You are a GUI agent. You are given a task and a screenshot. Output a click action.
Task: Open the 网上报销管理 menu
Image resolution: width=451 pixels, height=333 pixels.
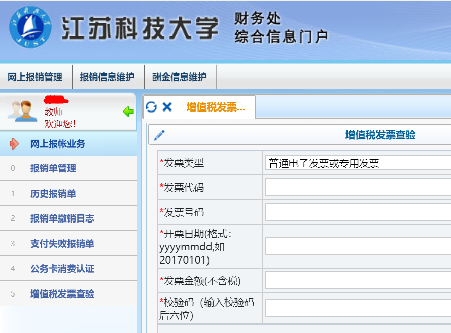click(35, 77)
